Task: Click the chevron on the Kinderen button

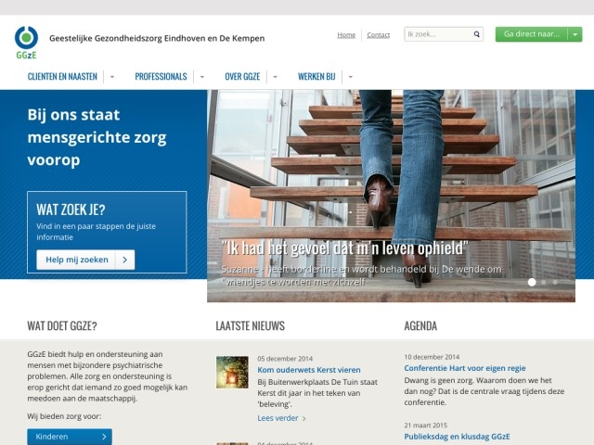Action: [x=102, y=437]
